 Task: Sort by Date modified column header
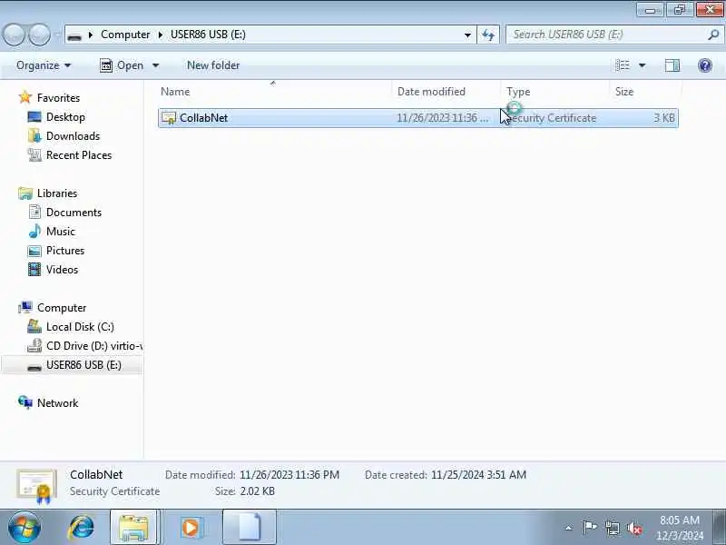(446, 92)
